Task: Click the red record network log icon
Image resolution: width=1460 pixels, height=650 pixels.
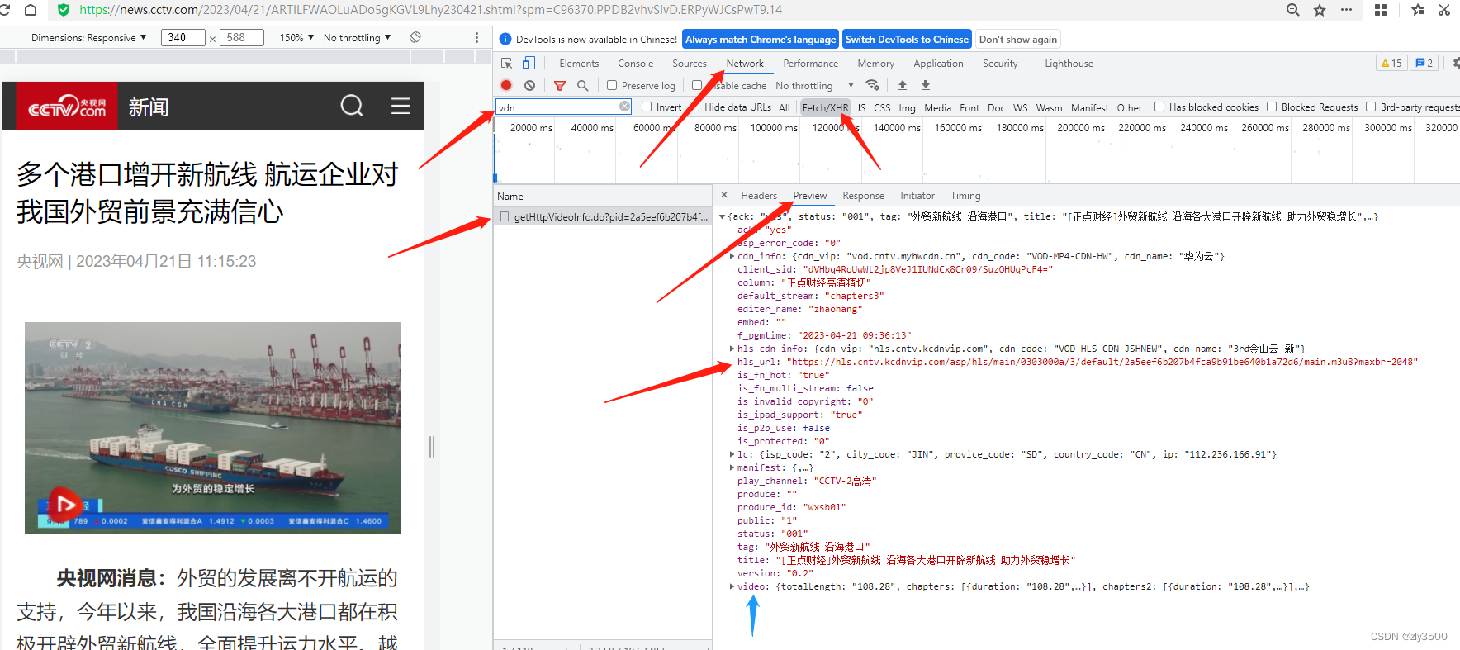Action: click(x=506, y=85)
